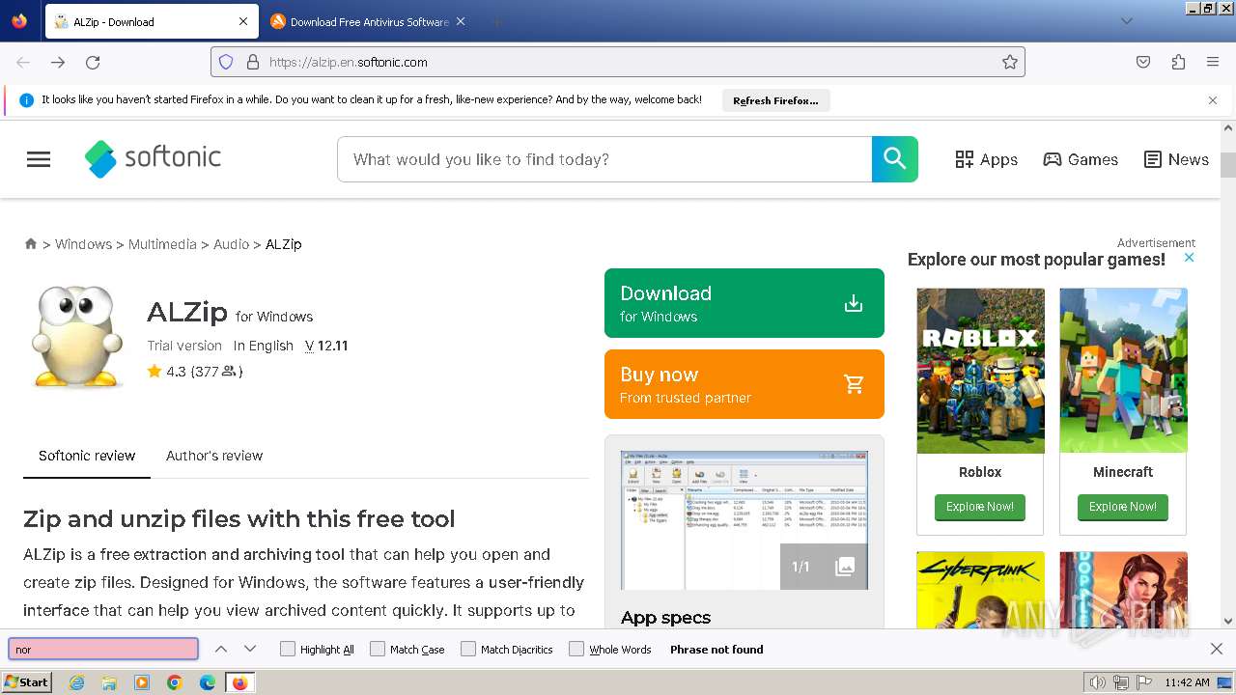Click the taskbar clock showing 11:42 AM
This screenshot has width=1236, height=695.
pos(1187,682)
